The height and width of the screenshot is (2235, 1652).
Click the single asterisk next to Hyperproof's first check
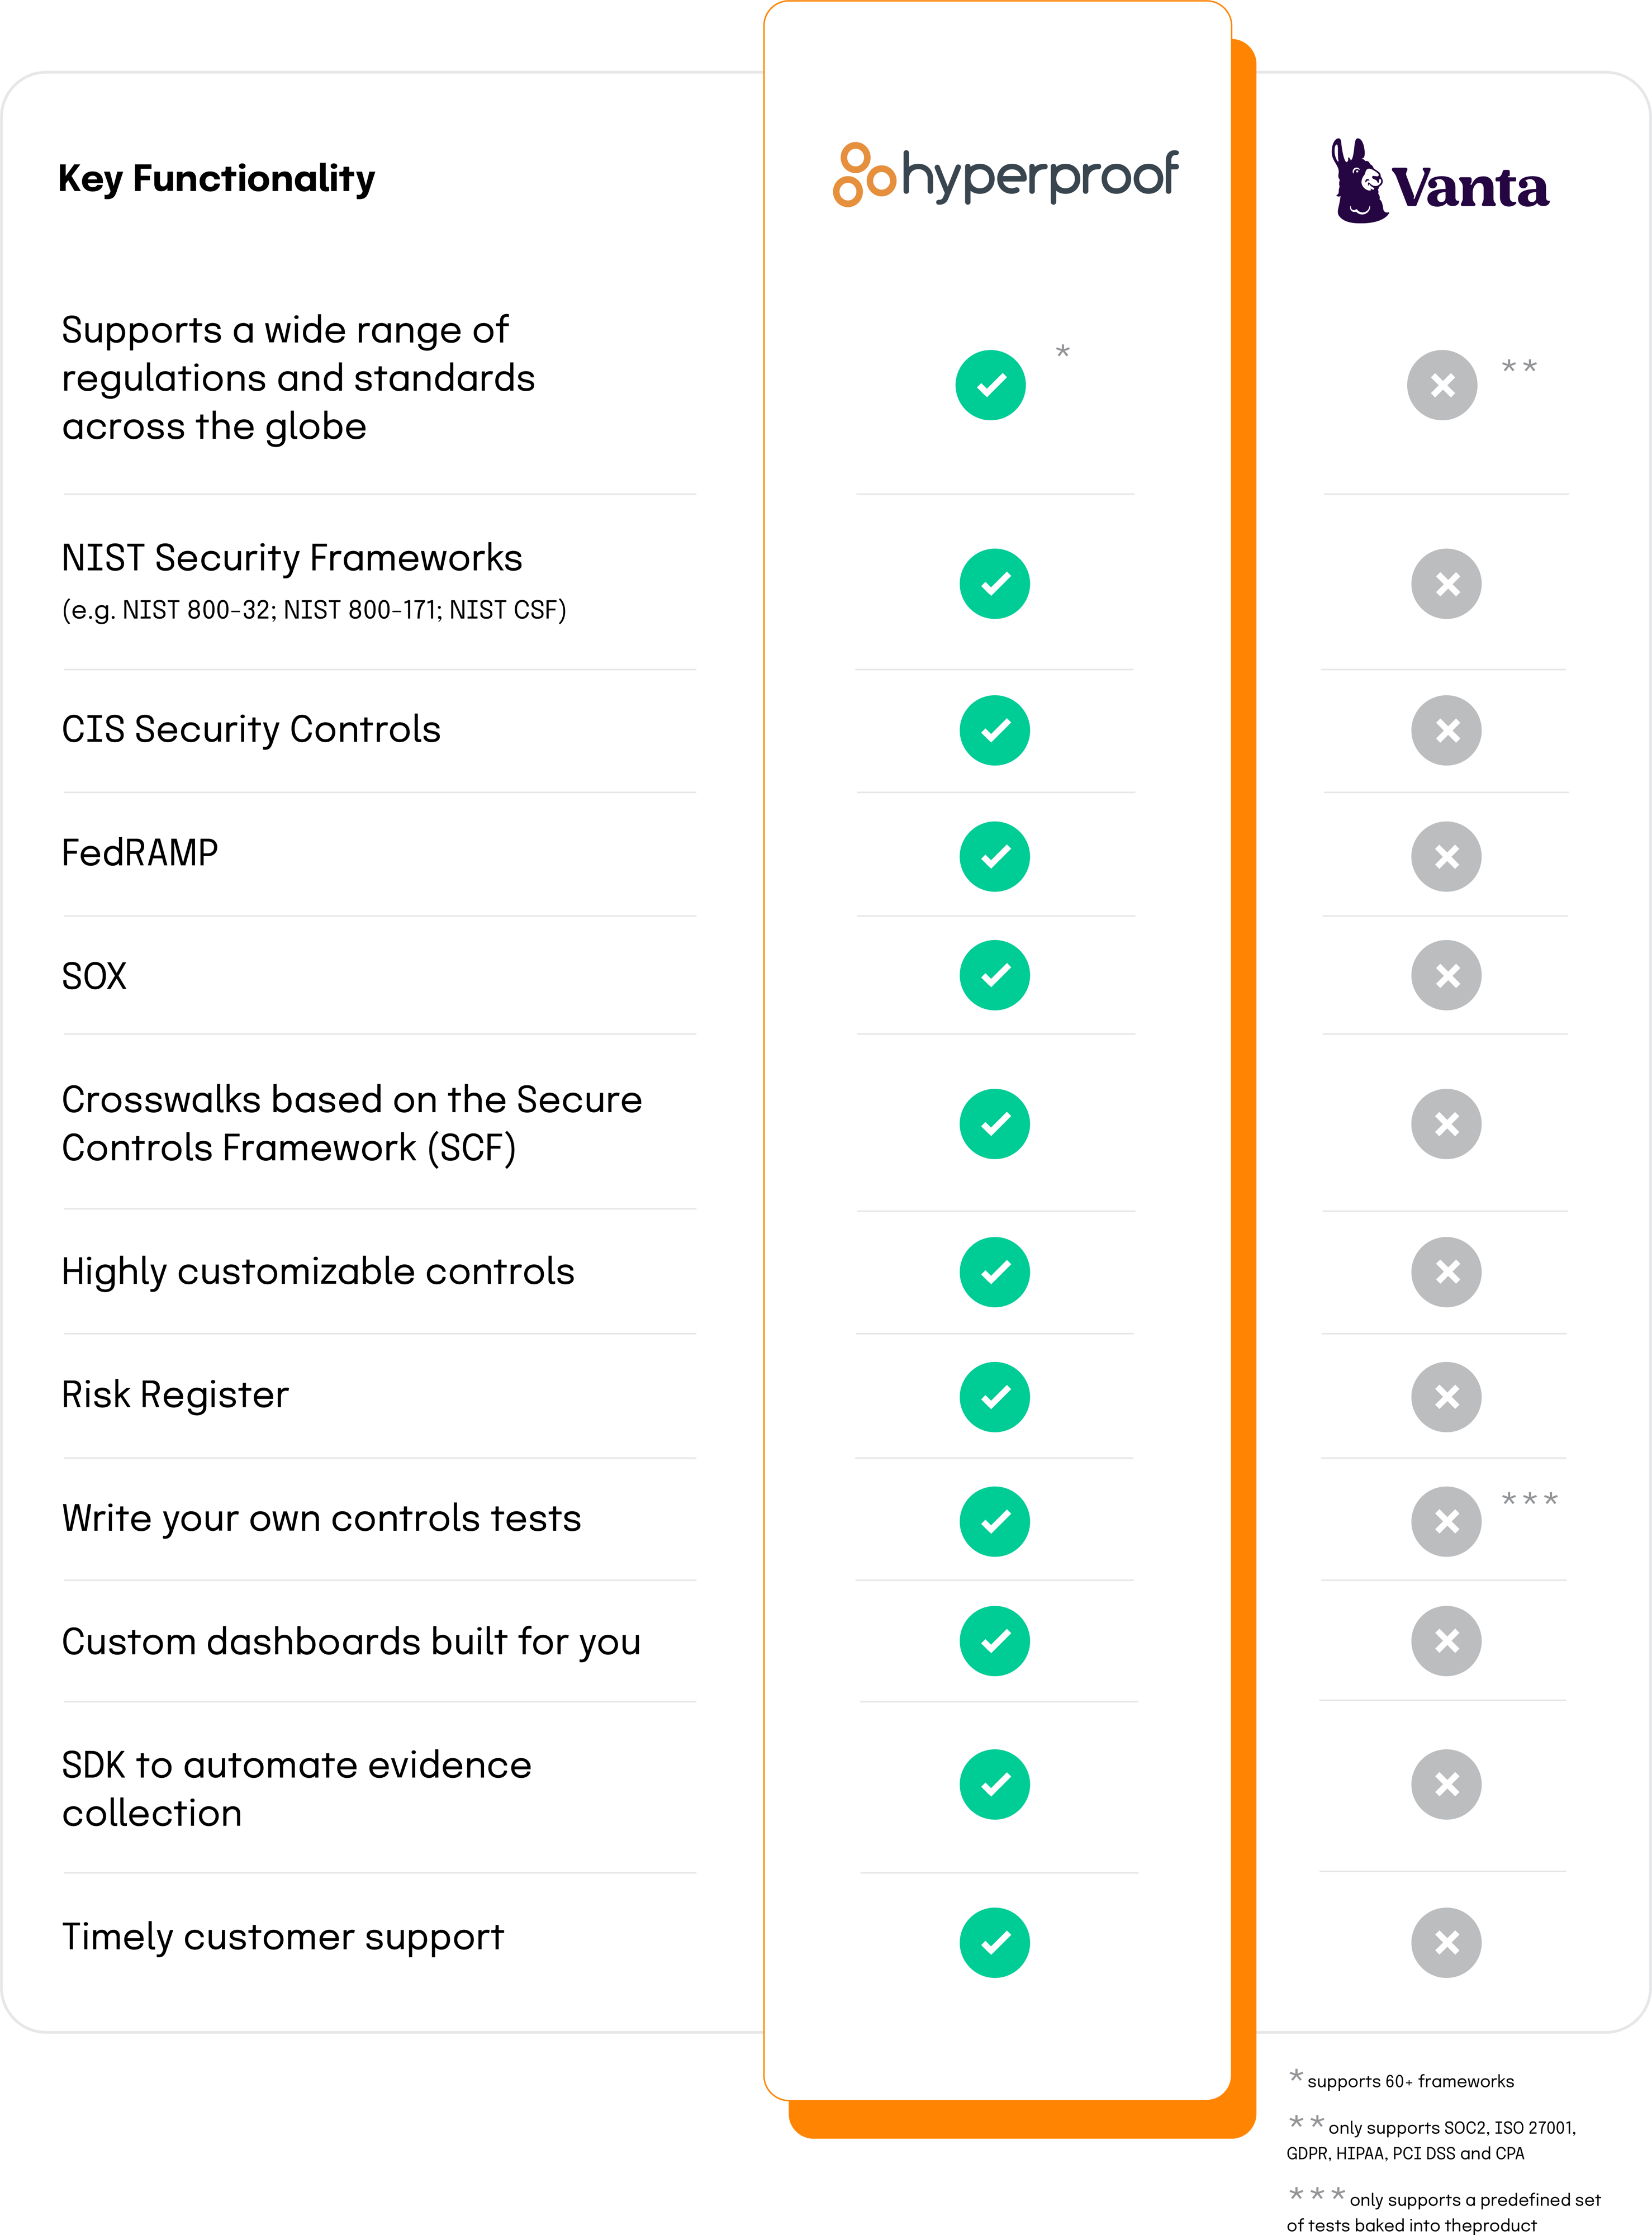[1063, 351]
